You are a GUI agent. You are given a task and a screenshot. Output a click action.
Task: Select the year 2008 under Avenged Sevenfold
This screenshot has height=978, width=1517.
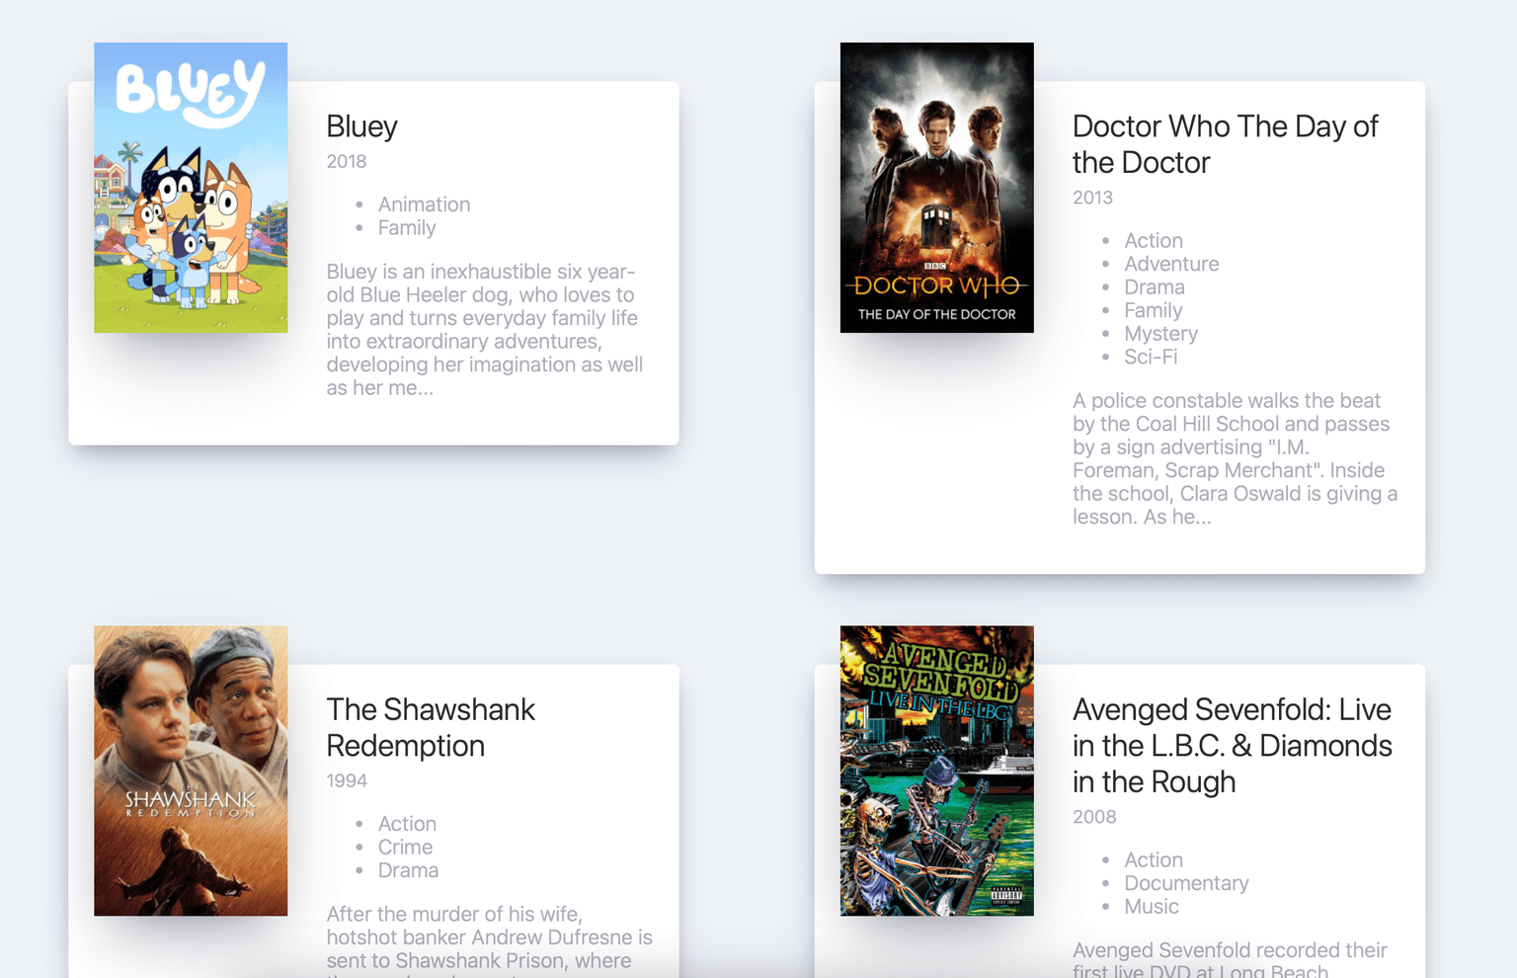click(1094, 817)
